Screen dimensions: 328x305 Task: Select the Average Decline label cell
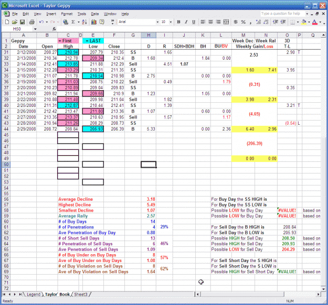tap(76, 199)
